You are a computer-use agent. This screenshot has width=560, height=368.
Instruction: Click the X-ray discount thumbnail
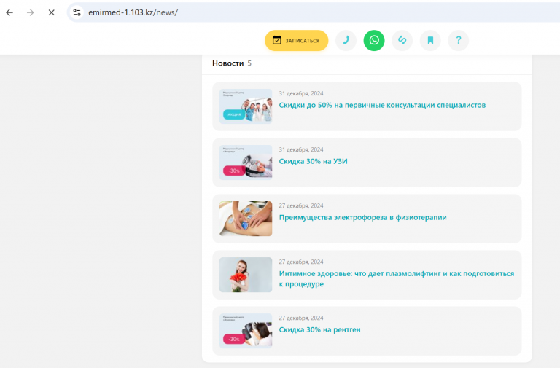(246, 331)
